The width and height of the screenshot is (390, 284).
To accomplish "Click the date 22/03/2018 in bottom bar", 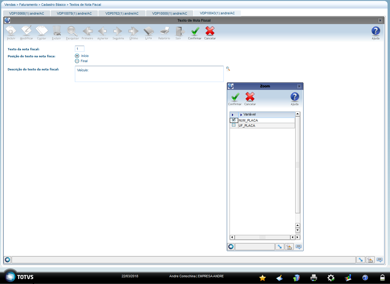I will point(130,276).
